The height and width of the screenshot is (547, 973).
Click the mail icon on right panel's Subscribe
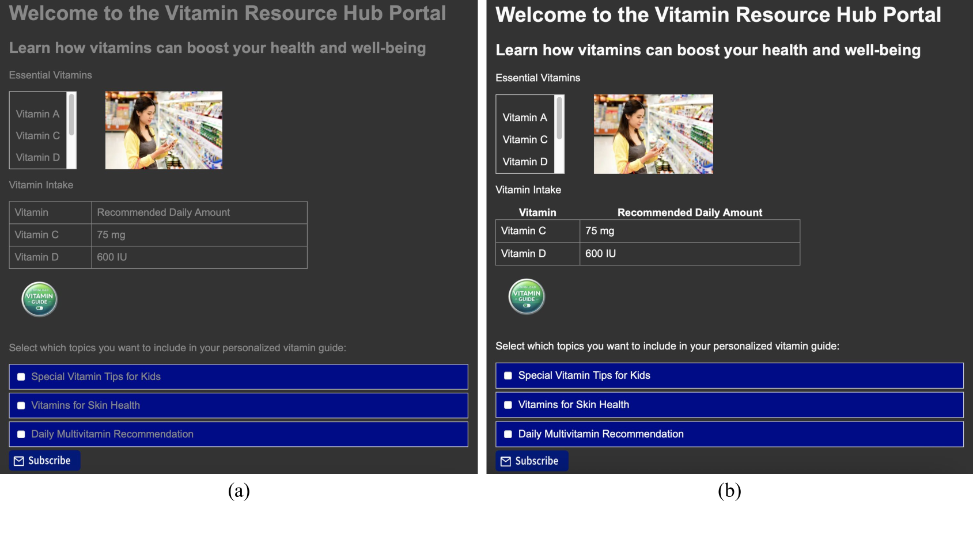(x=506, y=461)
